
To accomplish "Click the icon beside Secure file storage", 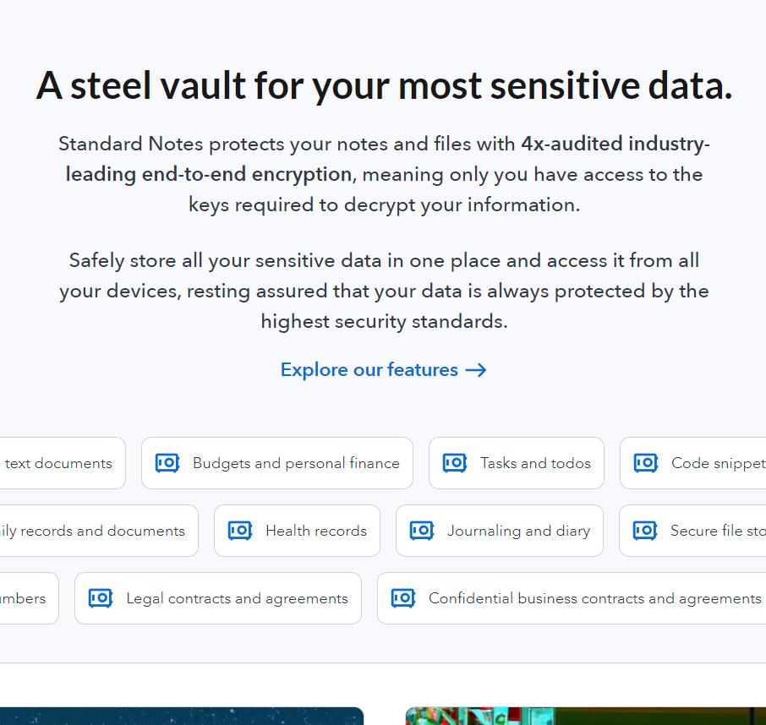I will 644,530.
